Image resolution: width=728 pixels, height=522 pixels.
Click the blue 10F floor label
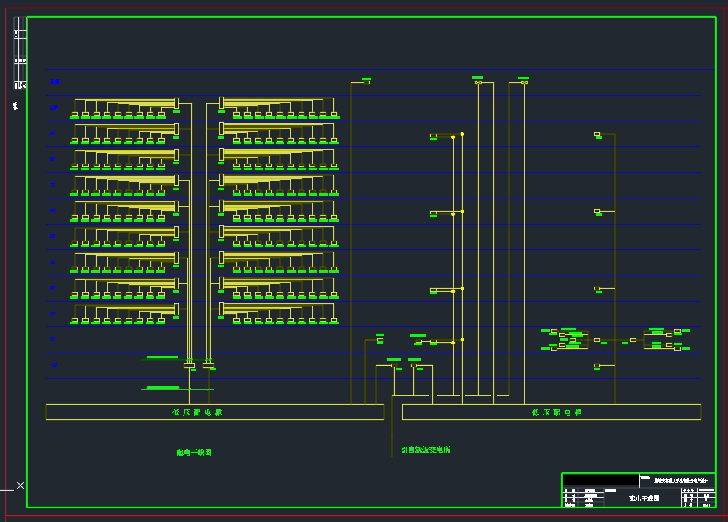pyautogui.click(x=54, y=108)
